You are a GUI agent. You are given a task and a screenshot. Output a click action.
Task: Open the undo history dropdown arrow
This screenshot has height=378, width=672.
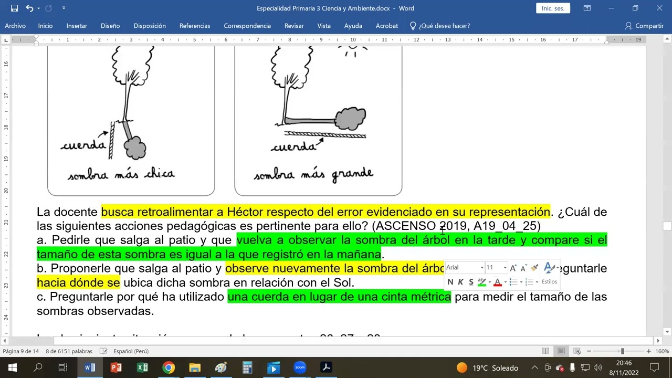[x=38, y=8]
